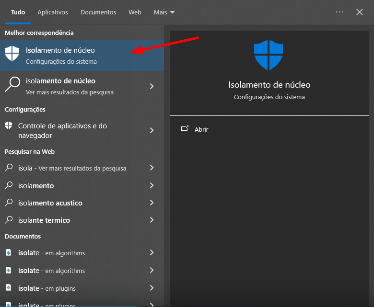Click Isolamento de núcleo title in preview pane
374x307 pixels.
[269, 85]
